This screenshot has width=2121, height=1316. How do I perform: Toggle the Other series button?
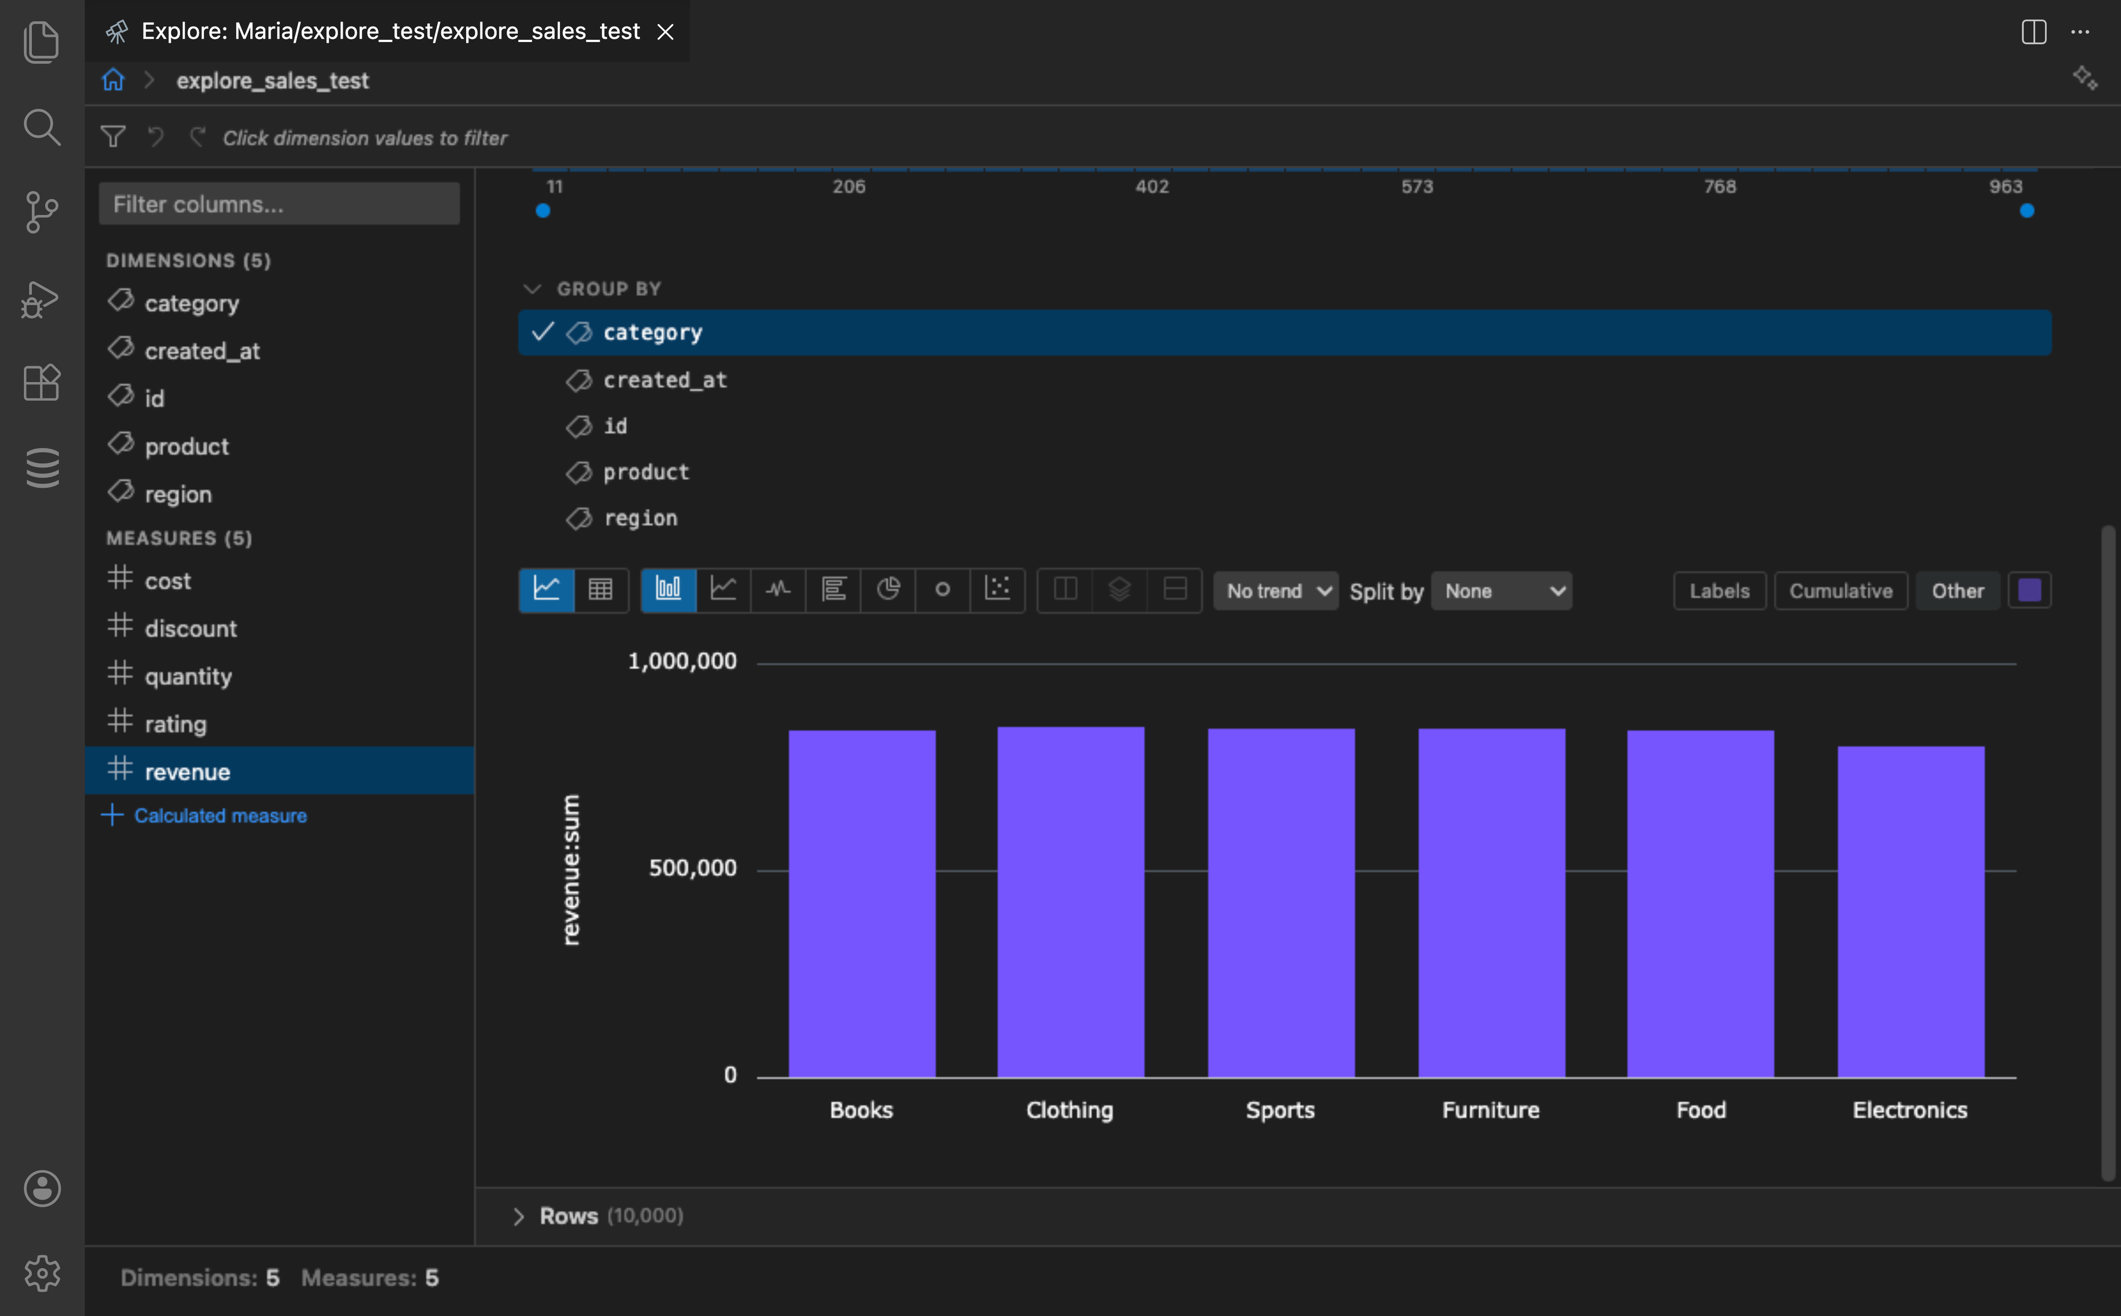[1958, 590]
